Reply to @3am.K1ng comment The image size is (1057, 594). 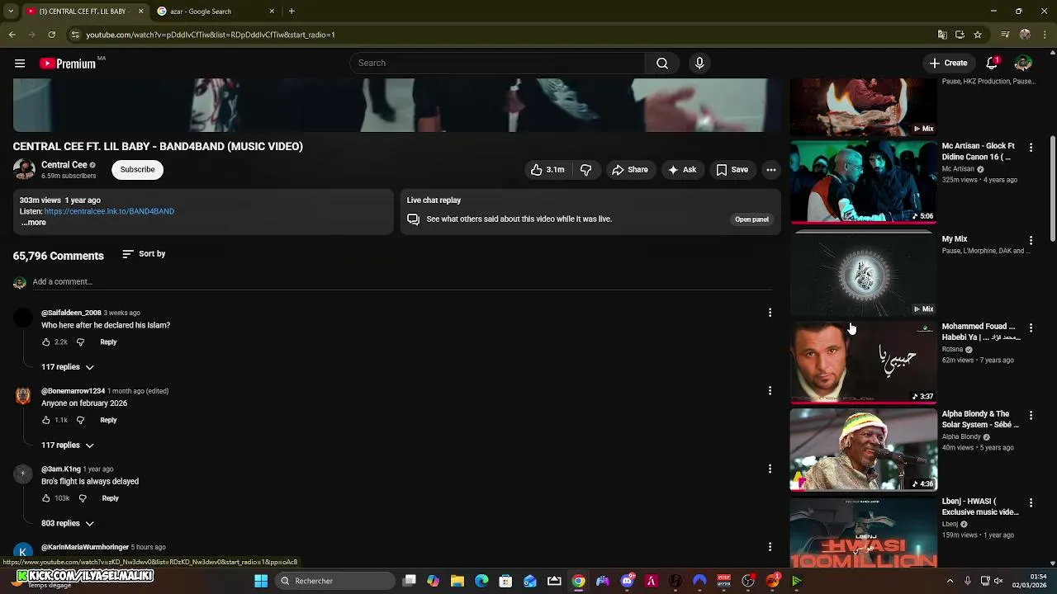point(110,499)
